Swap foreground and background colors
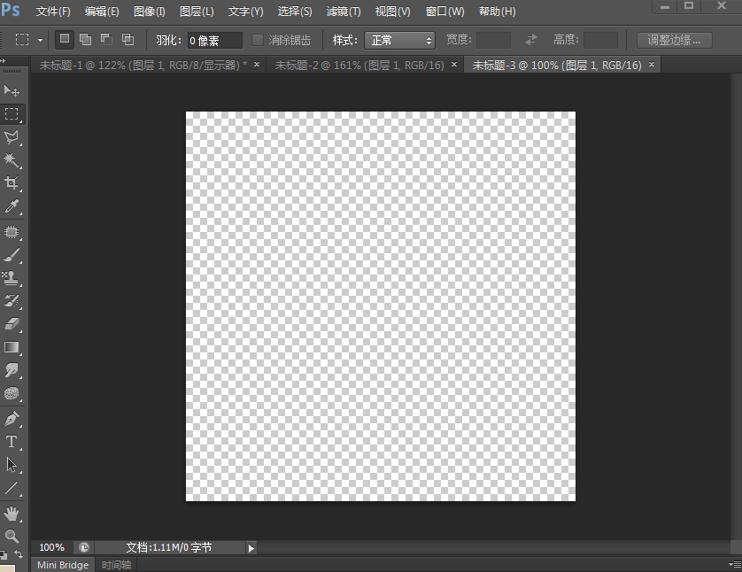Image resolution: width=742 pixels, height=572 pixels. (x=19, y=554)
